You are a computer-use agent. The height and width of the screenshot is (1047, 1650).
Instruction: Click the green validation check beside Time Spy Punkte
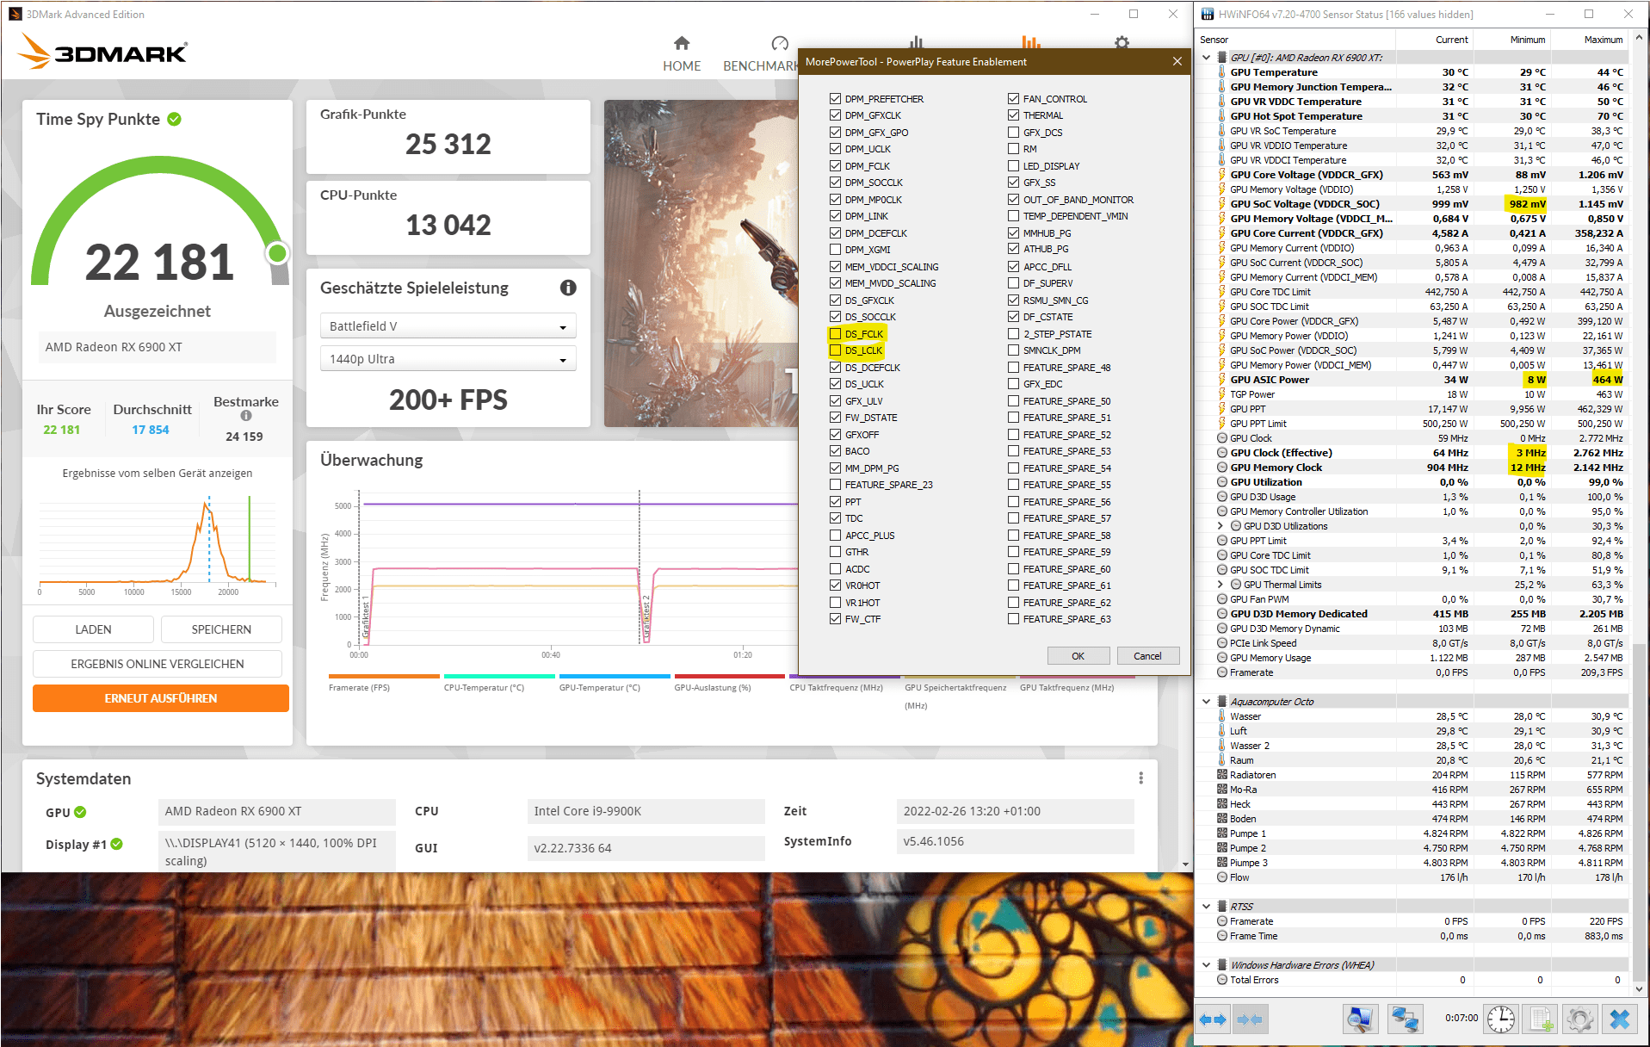(x=174, y=119)
